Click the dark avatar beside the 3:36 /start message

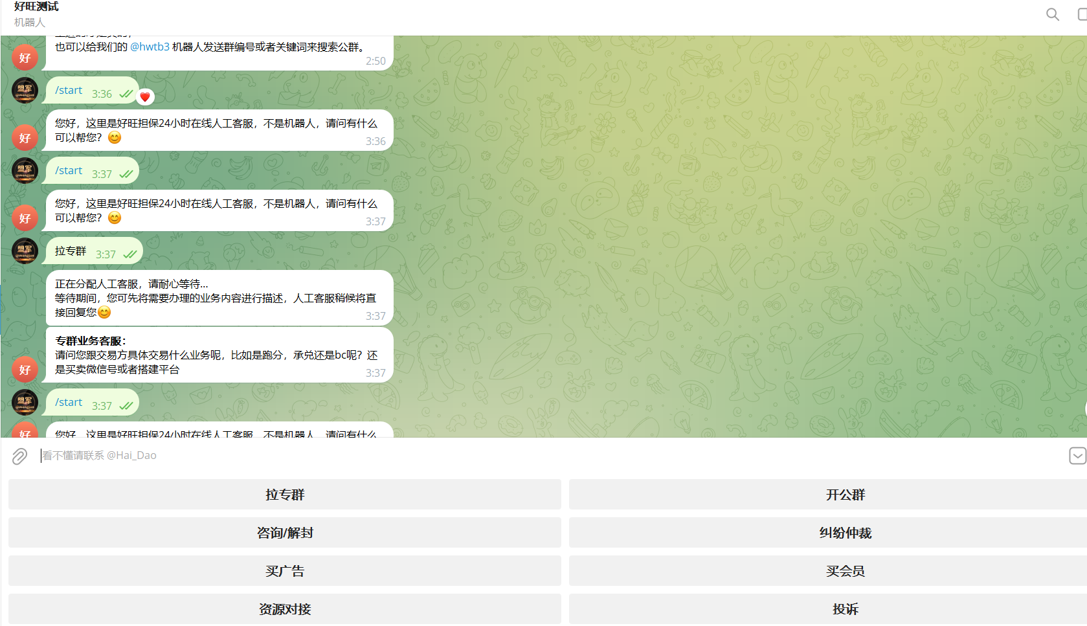(25, 91)
